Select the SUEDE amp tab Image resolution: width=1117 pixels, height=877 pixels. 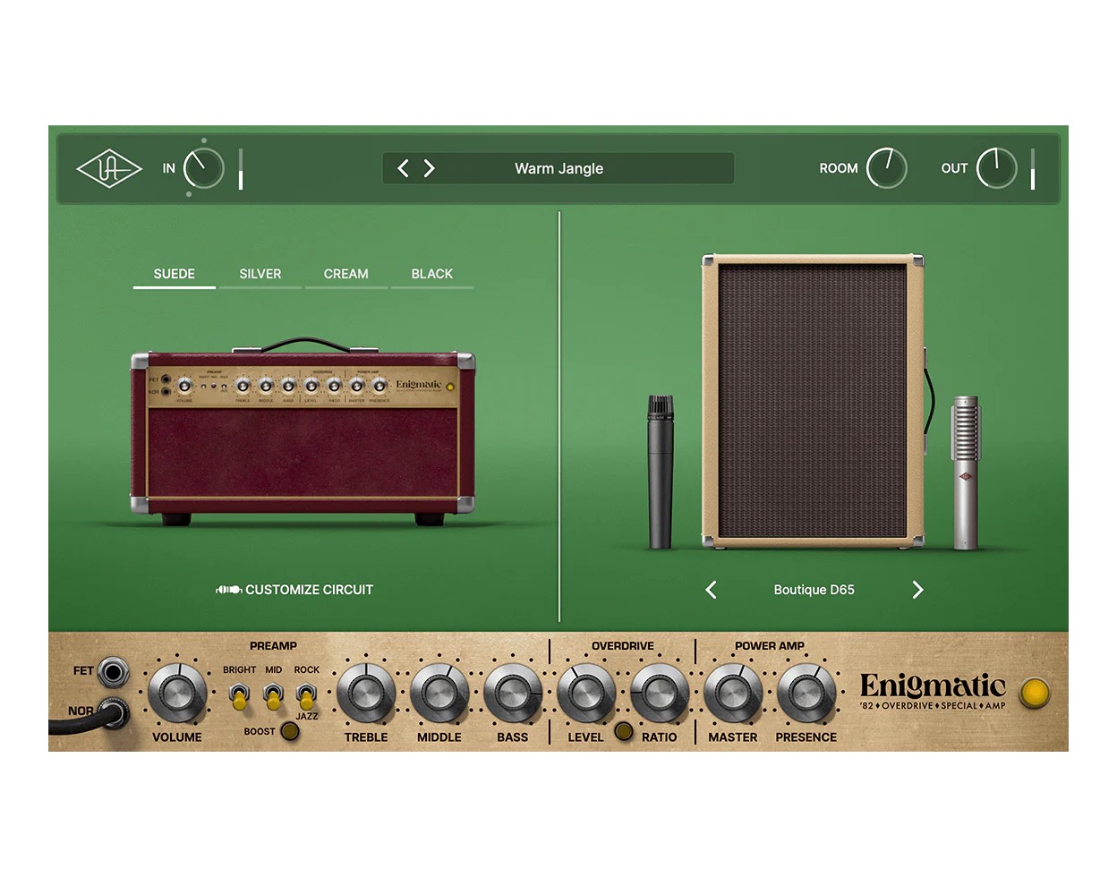pos(174,274)
